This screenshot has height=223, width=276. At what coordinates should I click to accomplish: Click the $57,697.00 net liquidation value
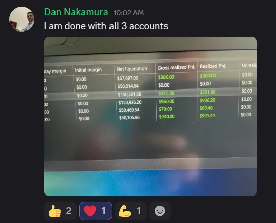click(128, 78)
